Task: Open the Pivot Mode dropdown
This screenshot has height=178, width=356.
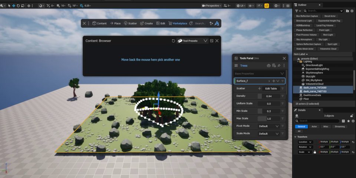Action: point(268,126)
